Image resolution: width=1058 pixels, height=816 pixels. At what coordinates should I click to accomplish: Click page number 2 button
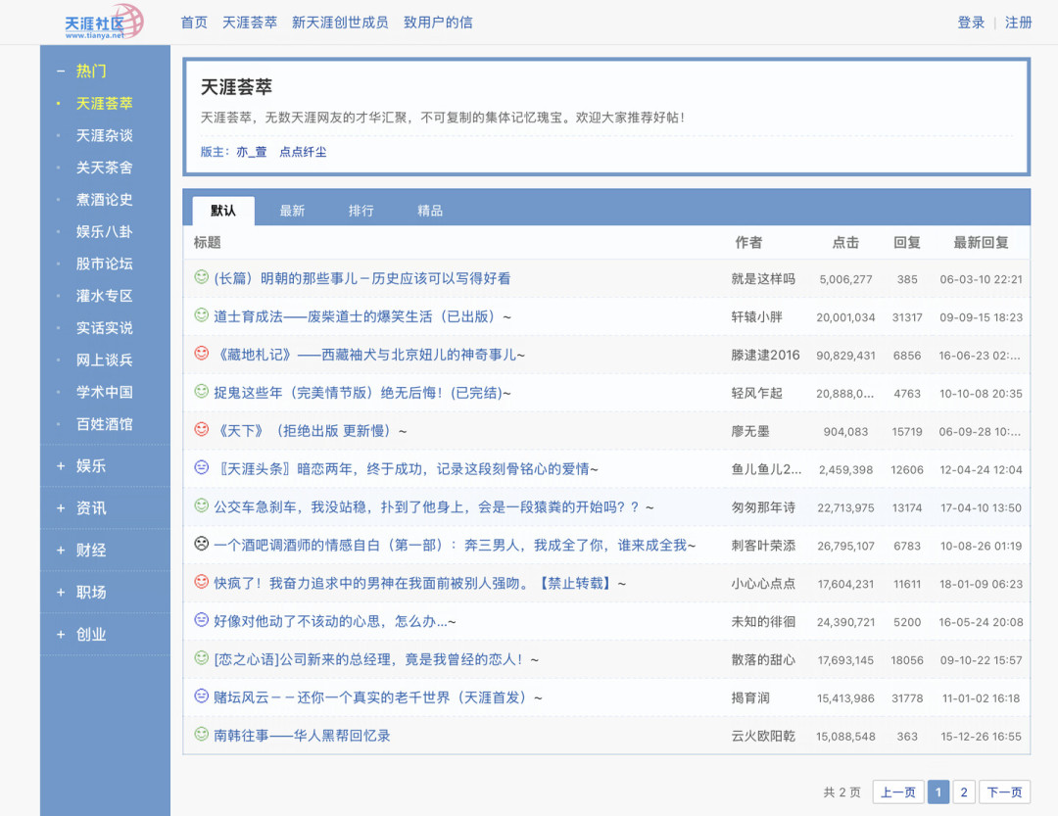964,792
